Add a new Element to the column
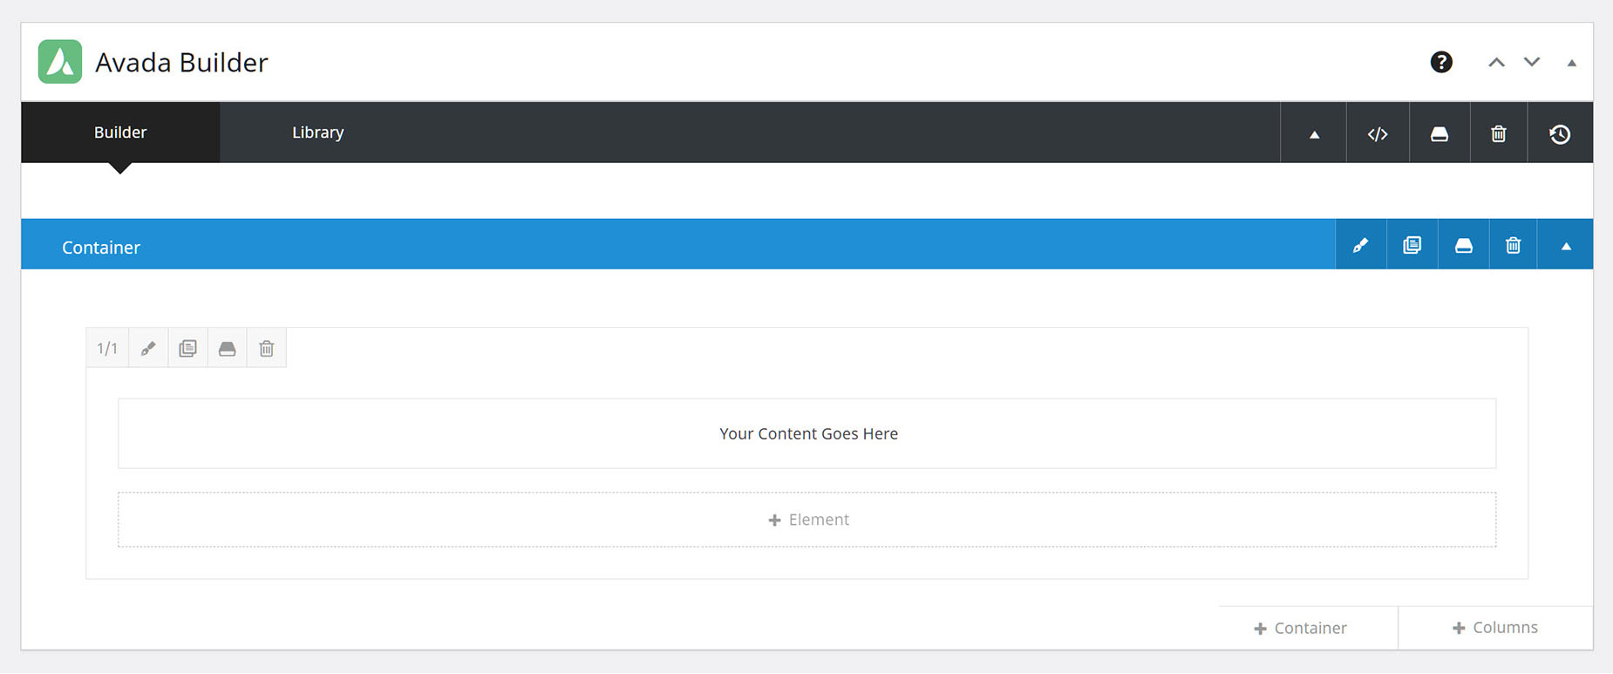The height and width of the screenshot is (674, 1613). click(x=807, y=520)
